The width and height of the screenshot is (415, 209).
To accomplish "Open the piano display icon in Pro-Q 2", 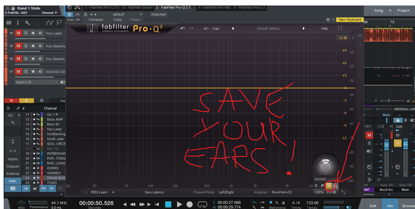I will point(68,186).
